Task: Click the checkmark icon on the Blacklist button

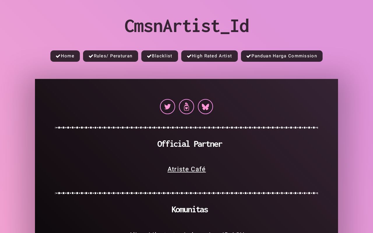Action: 149,56
